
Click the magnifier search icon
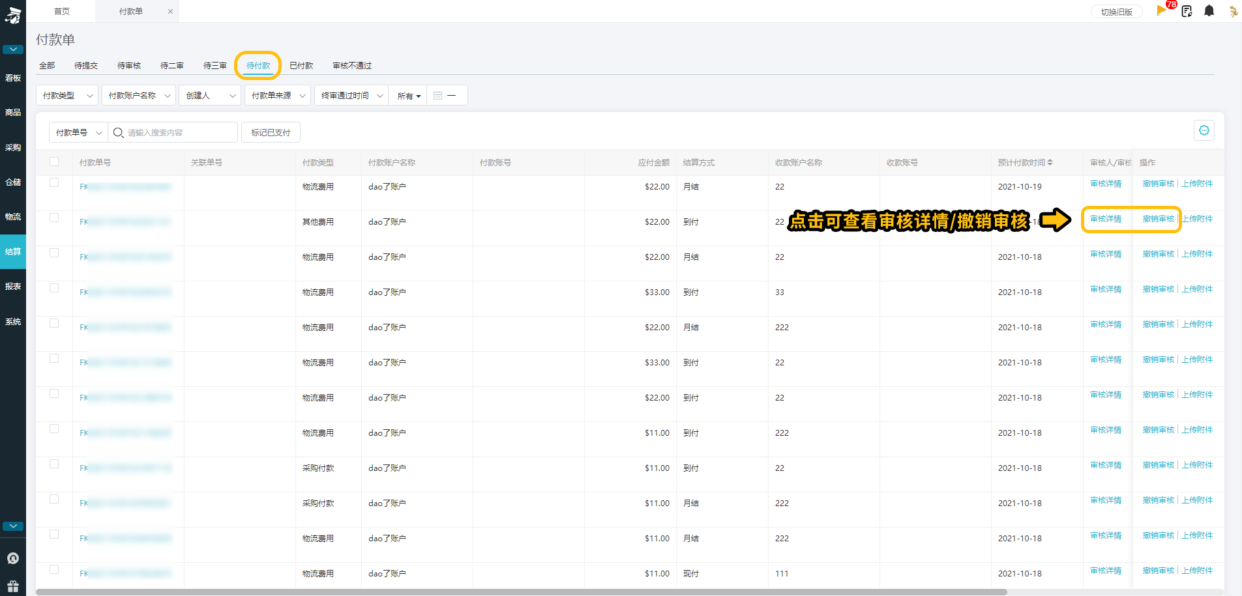point(118,132)
